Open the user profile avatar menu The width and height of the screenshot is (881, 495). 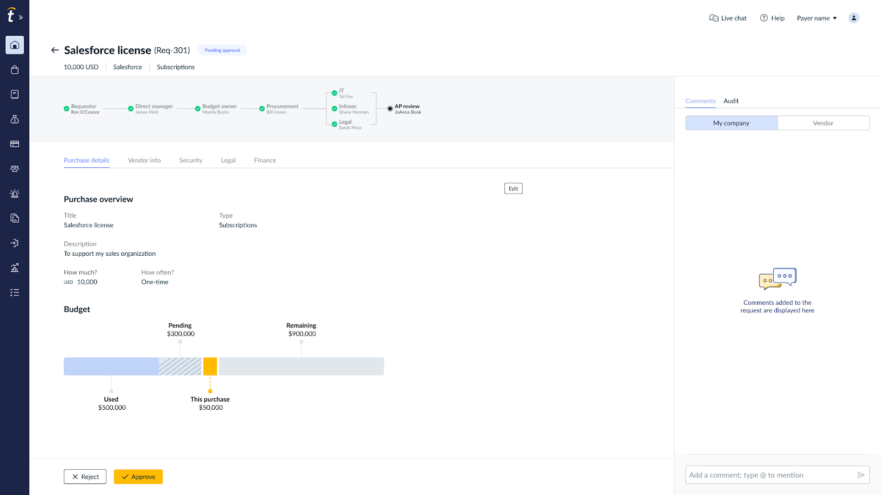(x=853, y=18)
